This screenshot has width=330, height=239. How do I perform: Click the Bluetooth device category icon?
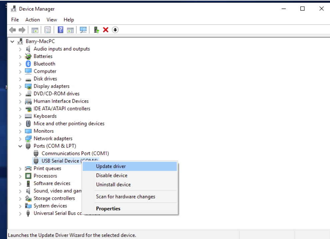pos(28,64)
